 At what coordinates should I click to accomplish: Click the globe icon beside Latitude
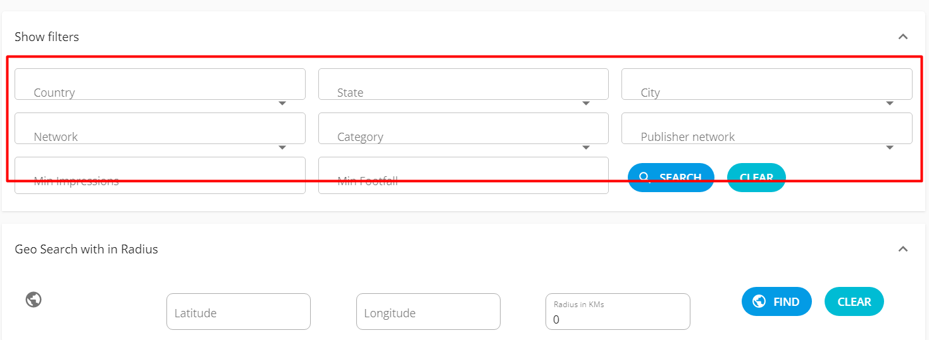(x=34, y=299)
